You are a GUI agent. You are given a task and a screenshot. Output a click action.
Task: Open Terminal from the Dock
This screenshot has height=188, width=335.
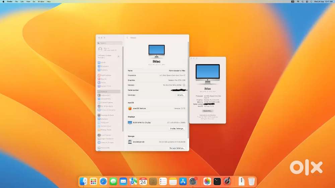click(217, 181)
